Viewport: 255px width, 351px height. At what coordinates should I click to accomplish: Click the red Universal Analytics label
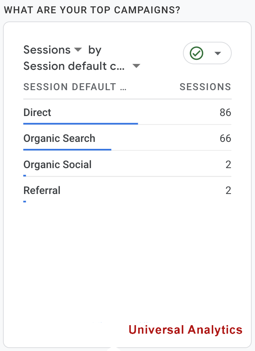[185, 330]
